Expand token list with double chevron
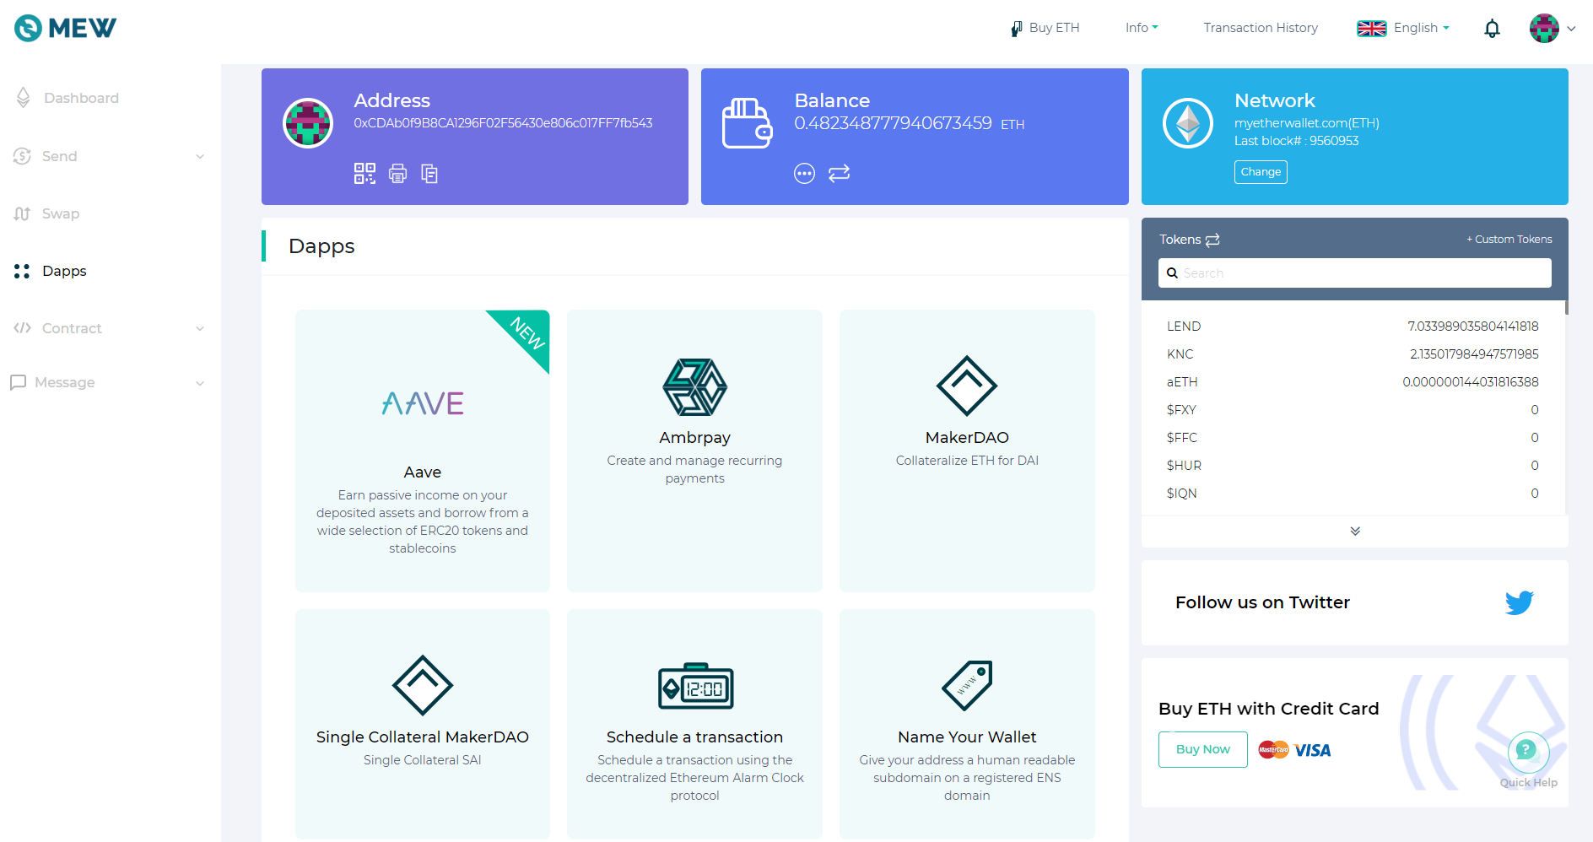Screen dimensions: 1593x842 (1355, 531)
